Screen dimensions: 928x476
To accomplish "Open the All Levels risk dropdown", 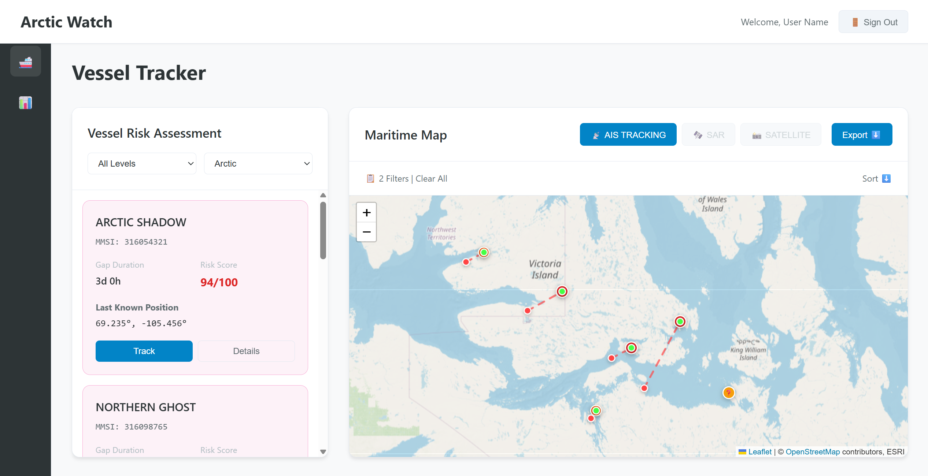I will point(142,164).
